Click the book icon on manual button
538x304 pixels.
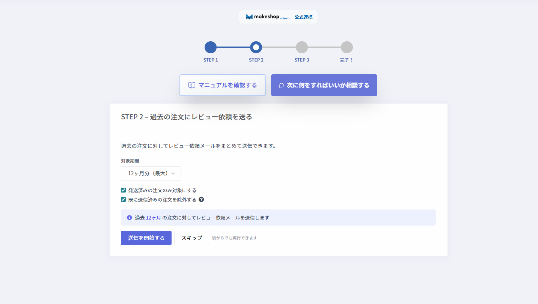point(191,85)
